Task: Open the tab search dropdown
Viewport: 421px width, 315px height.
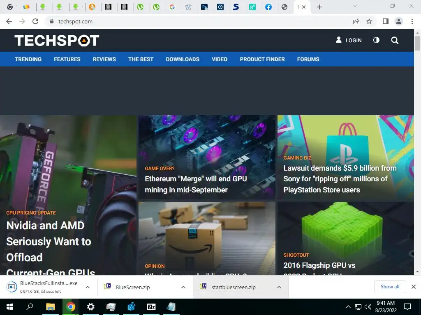Action: tap(355, 6)
